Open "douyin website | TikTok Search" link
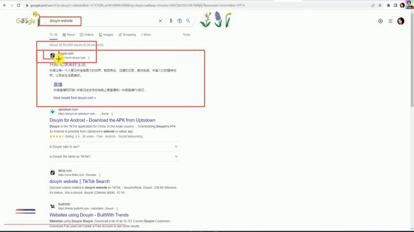 pos(80,182)
